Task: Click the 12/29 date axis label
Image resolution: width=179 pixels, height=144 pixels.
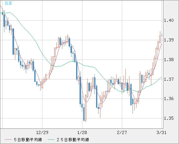Action: 42,132
